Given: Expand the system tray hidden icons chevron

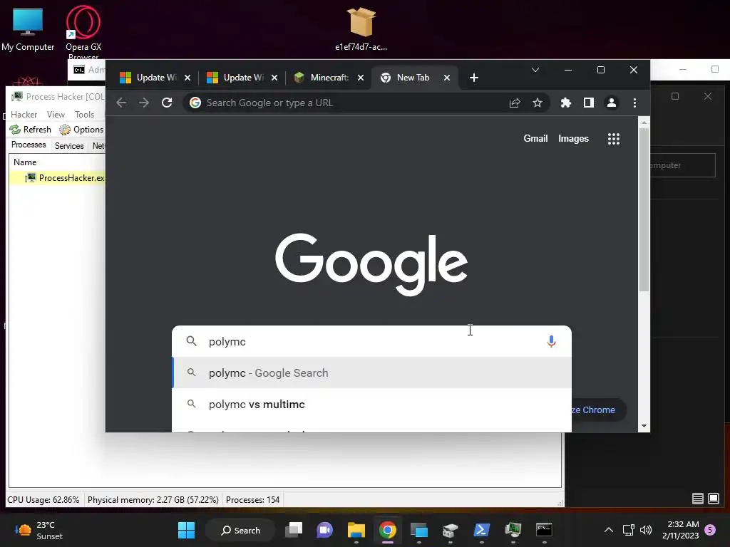Looking at the screenshot, I should (609, 530).
